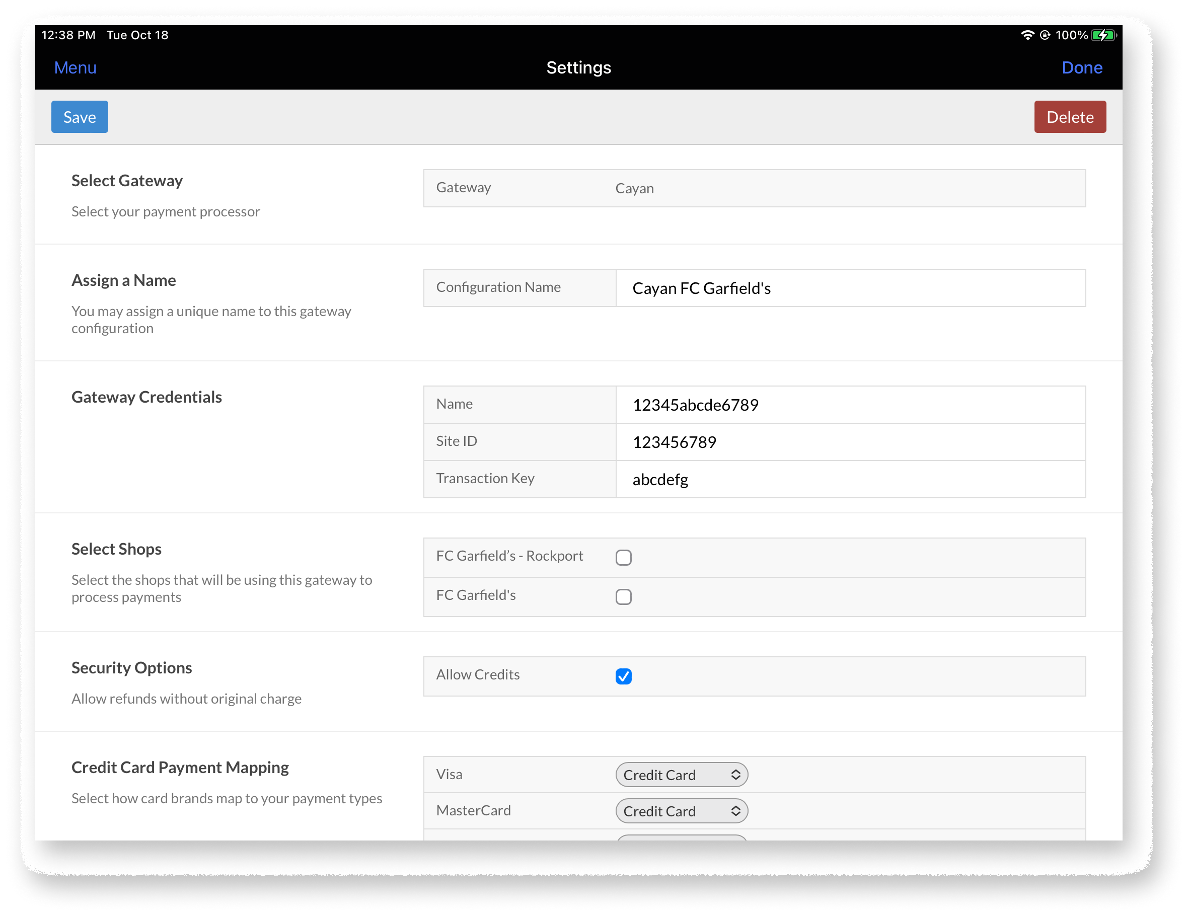Tap the orientation lock status icon
The height and width of the screenshot is (916, 1188).
point(1045,35)
